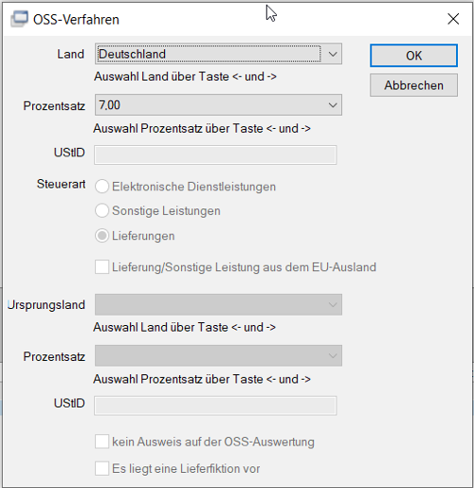Open the lower Prozentsatz dropdown under Ursprungsland
The height and width of the screenshot is (488, 474).
pos(218,355)
